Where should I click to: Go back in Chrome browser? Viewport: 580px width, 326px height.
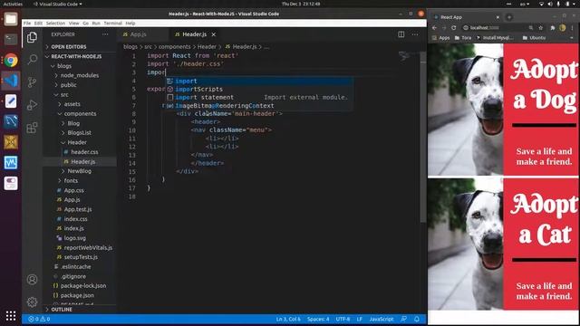[x=435, y=28]
